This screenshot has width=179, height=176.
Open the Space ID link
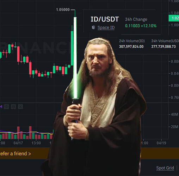pyautogui.click(x=106, y=27)
